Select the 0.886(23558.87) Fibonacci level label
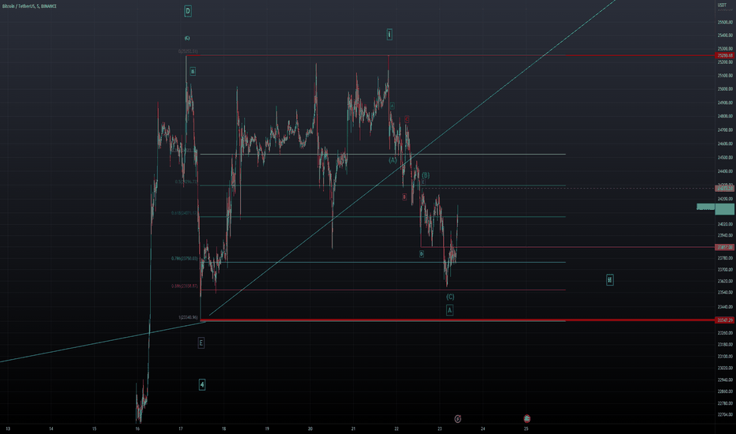This screenshot has height=434, width=736. 185,286
